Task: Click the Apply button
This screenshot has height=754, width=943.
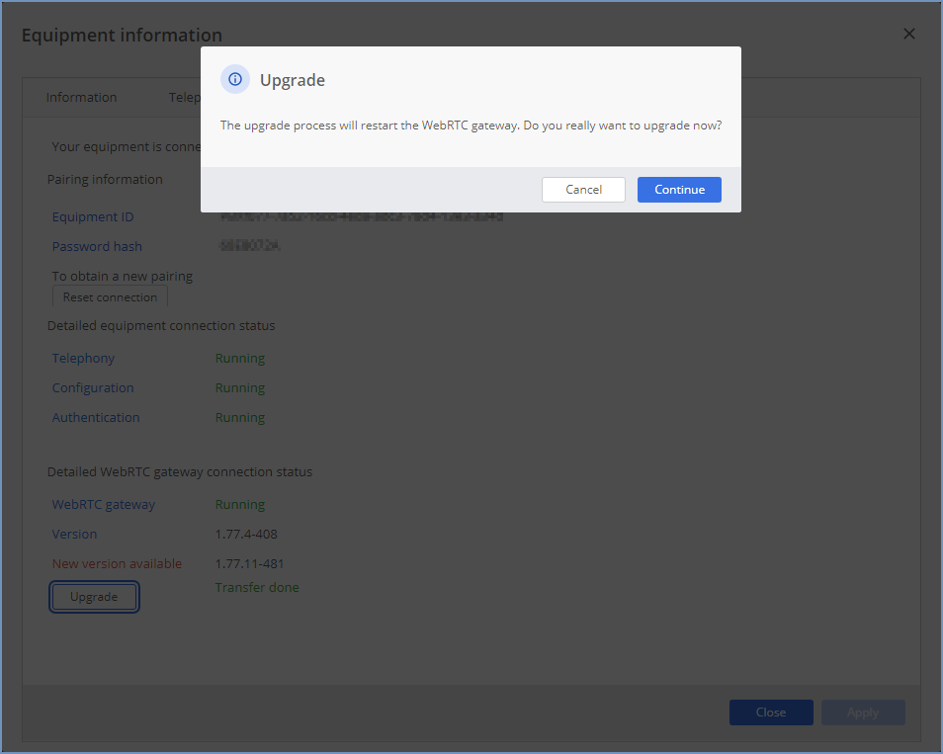Action: pyautogui.click(x=863, y=712)
